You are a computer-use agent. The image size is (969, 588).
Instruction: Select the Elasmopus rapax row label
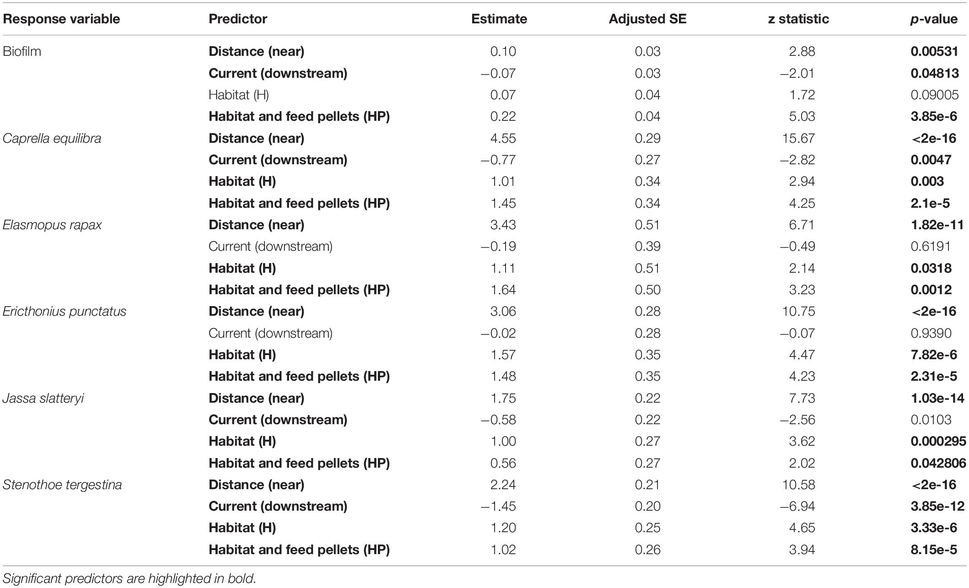point(52,225)
